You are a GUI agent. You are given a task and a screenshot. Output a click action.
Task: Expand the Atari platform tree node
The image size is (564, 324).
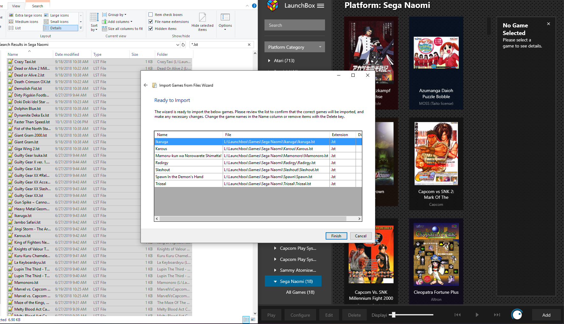pos(269,61)
